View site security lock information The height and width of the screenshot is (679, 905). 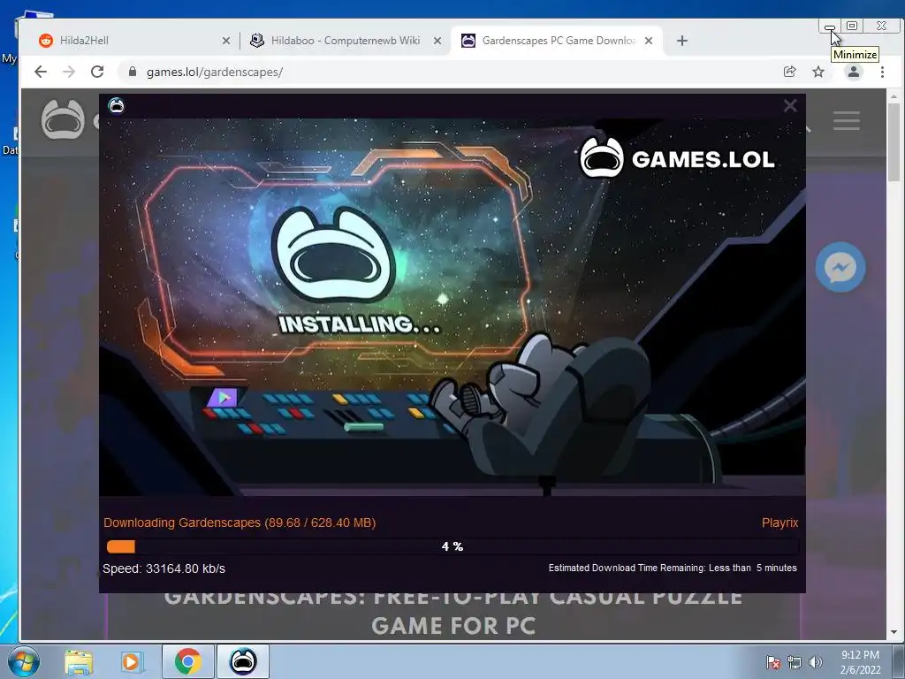coord(133,72)
